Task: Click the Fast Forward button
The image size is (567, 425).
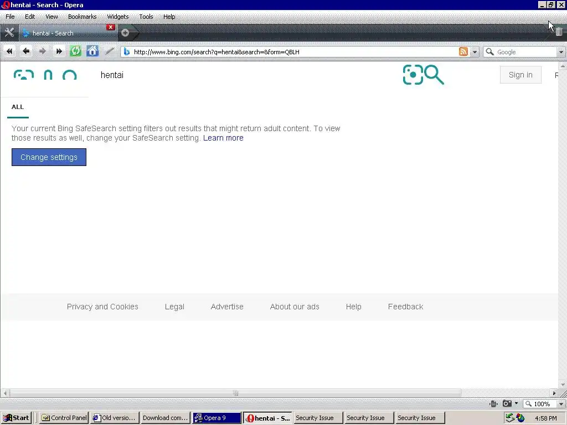Action: (59, 51)
